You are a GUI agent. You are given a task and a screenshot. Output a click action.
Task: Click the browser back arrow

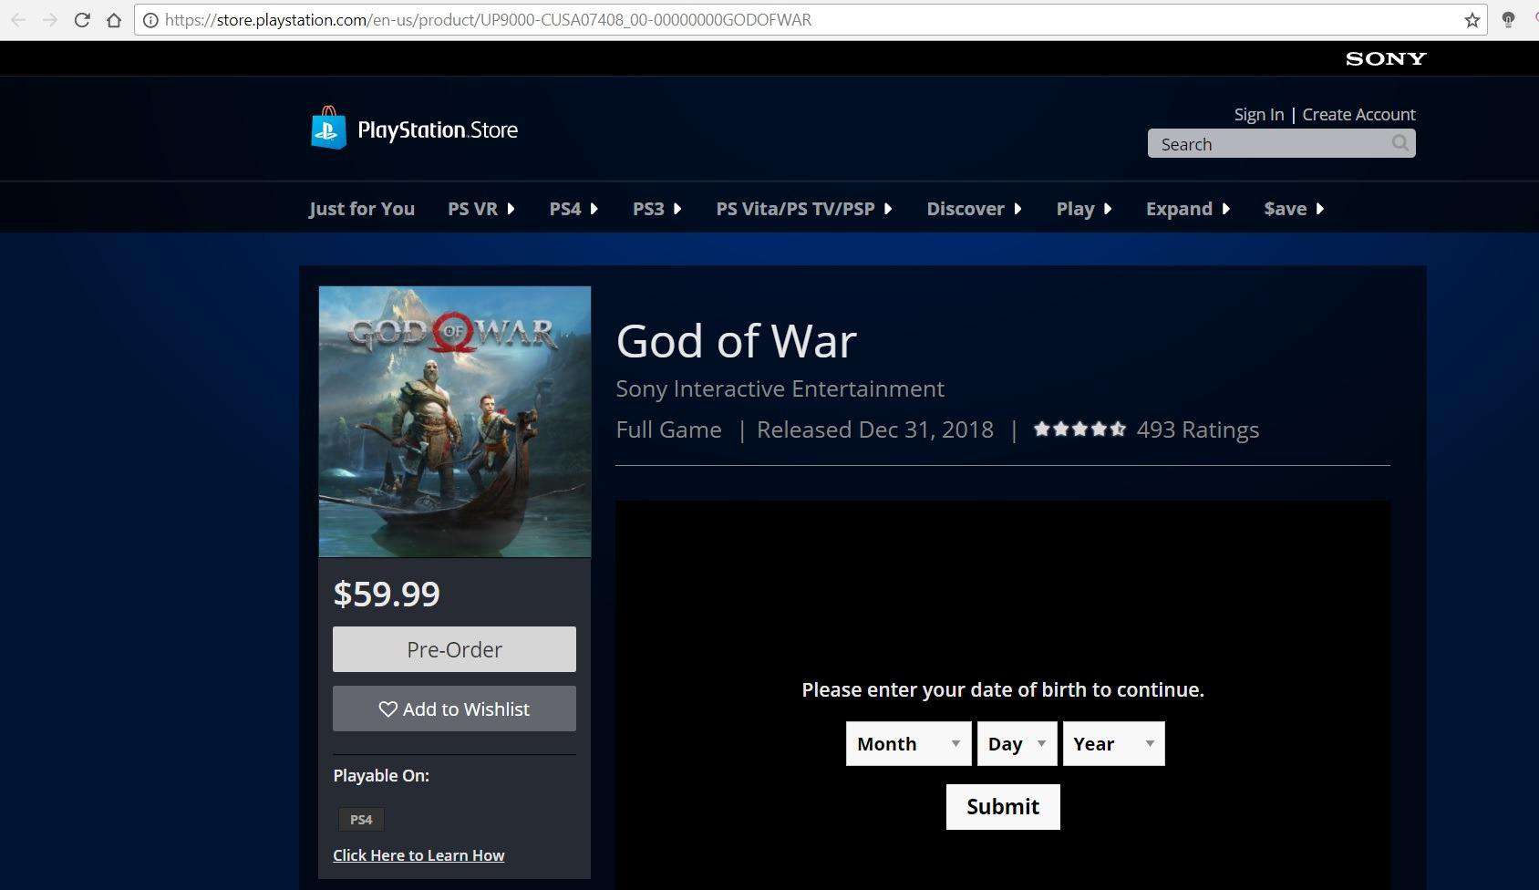18,20
